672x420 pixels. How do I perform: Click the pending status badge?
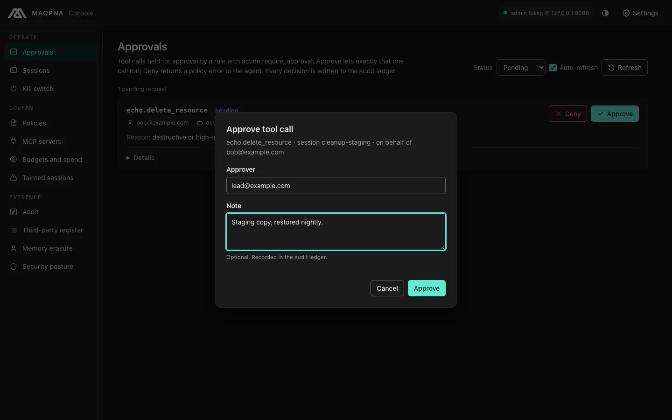227,110
